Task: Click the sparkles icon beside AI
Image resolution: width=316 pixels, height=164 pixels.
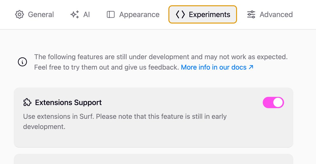Action: (x=75, y=14)
